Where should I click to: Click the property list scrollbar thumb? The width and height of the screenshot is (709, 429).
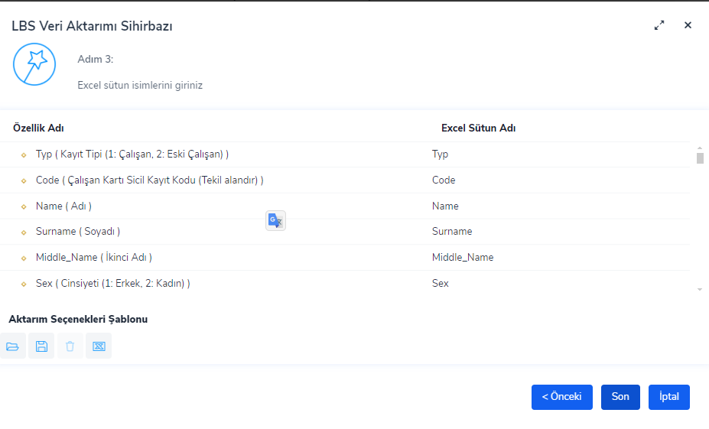point(700,158)
